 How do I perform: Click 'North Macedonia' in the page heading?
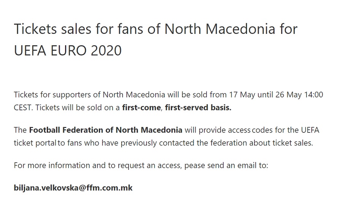tap(220, 29)
